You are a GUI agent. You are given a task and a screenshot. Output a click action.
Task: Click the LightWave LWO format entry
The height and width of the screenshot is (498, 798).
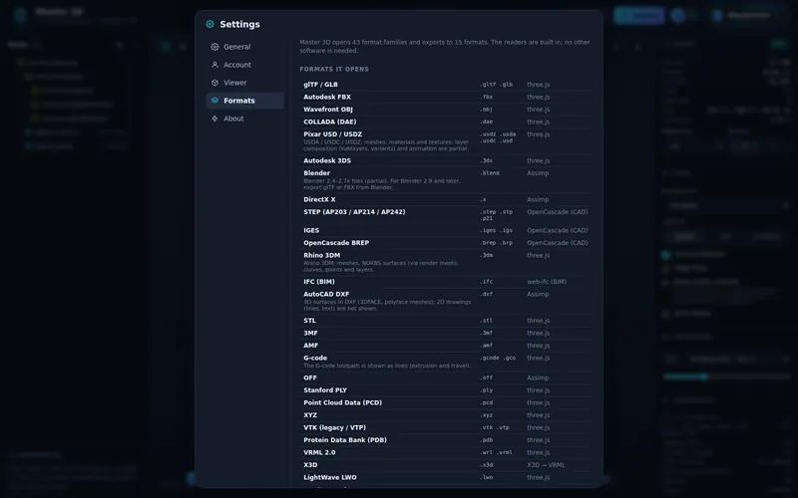pyautogui.click(x=446, y=477)
